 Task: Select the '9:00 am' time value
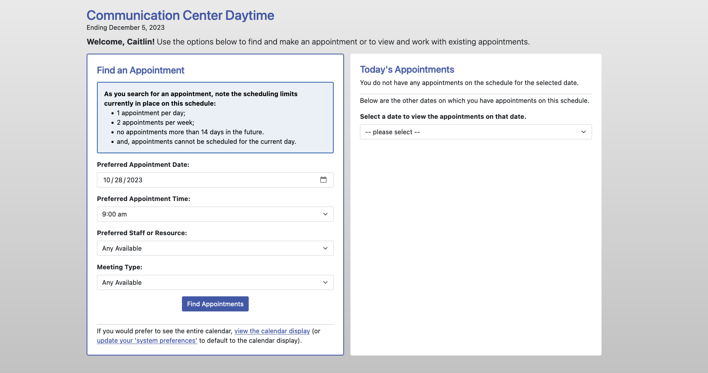[x=114, y=214]
